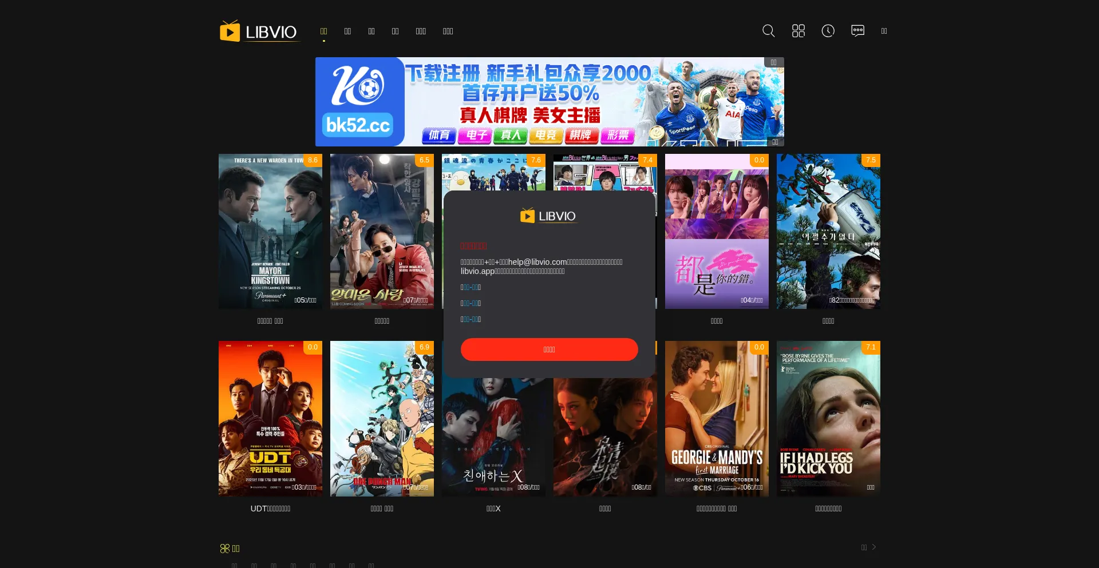Click the clover icon beside section heading
Viewport: 1099px width, 568px height.
pos(224,549)
